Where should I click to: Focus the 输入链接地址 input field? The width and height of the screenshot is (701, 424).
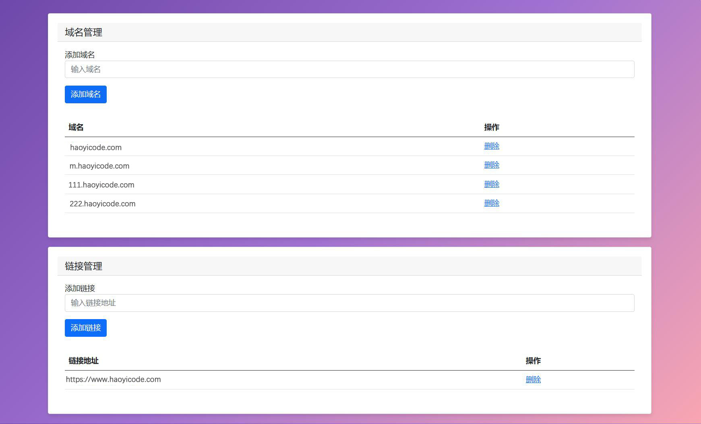(349, 303)
